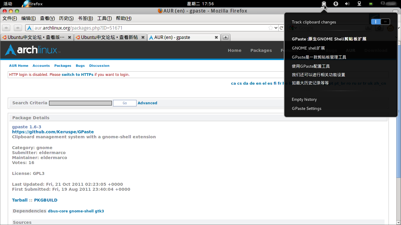Screen dimensions: 401x225
Task: Click the browser back arrow button
Action: pyautogui.click(x=6, y=28)
